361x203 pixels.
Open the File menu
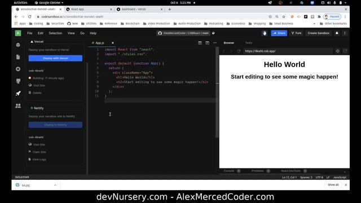30,33
